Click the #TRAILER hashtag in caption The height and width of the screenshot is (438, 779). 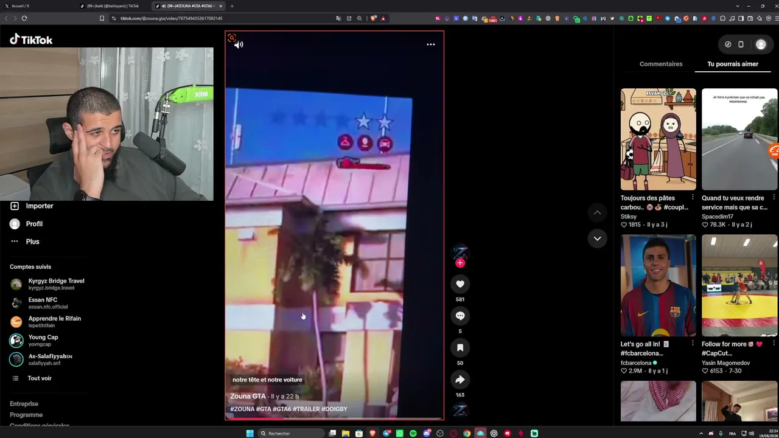306,409
